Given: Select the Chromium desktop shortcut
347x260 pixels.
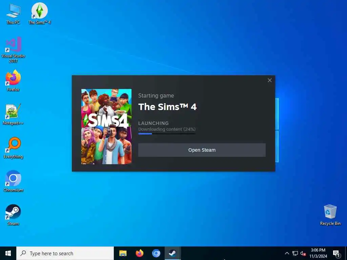Looking at the screenshot, I should point(13,181).
